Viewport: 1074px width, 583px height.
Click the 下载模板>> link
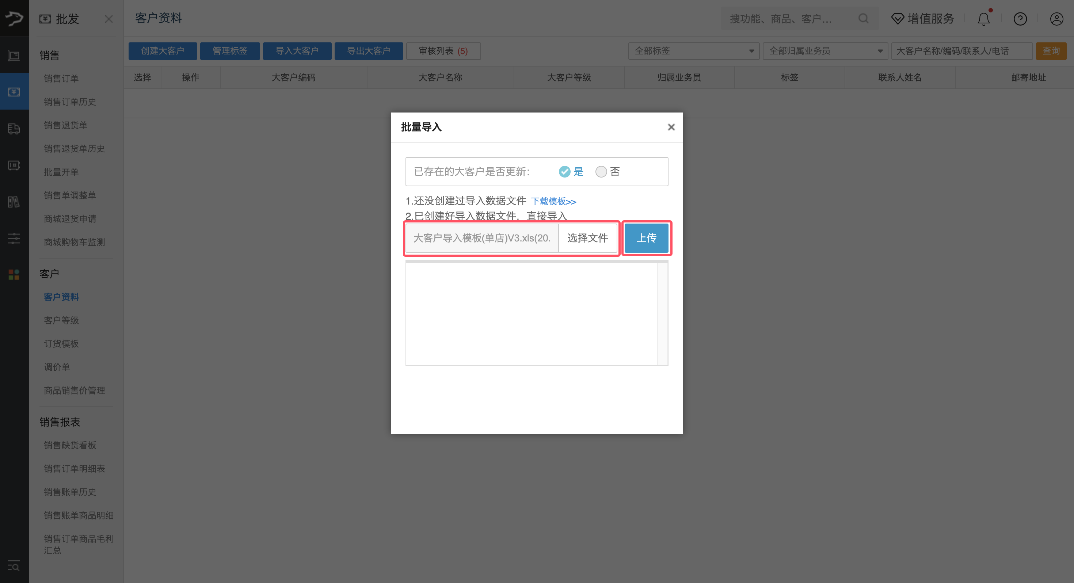point(553,201)
